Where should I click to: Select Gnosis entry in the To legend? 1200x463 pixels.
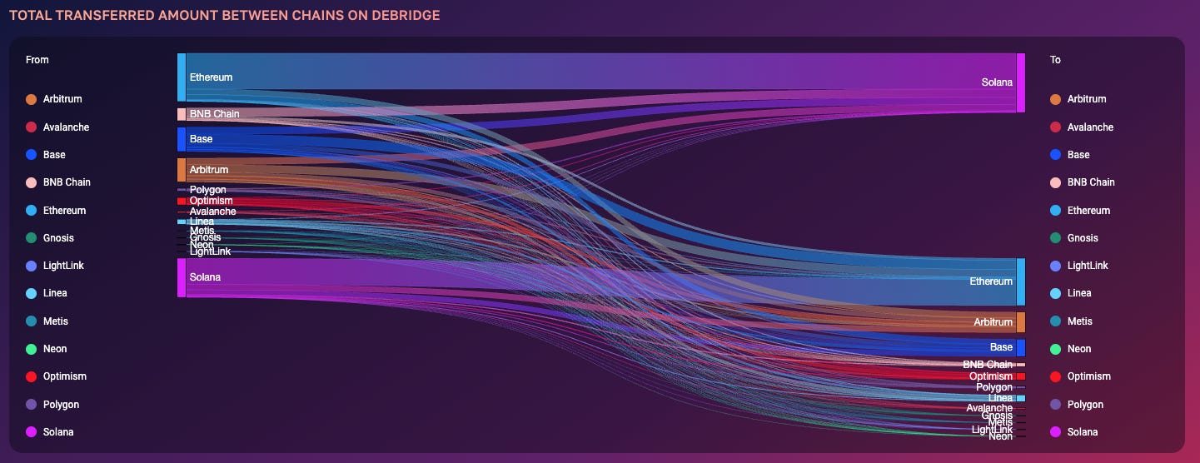pos(1074,238)
